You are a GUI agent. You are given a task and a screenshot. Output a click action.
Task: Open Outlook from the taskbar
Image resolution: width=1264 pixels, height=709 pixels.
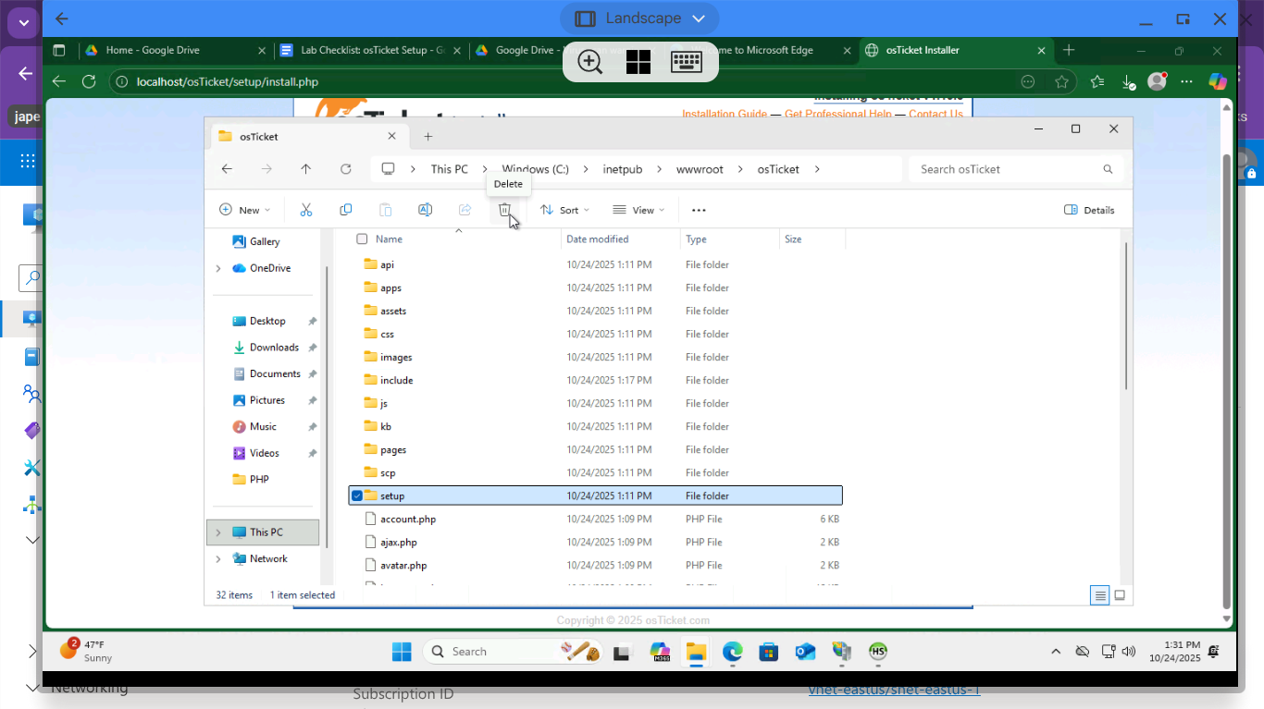[805, 652]
